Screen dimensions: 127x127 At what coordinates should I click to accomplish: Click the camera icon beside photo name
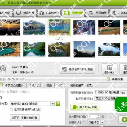click(3, 69)
